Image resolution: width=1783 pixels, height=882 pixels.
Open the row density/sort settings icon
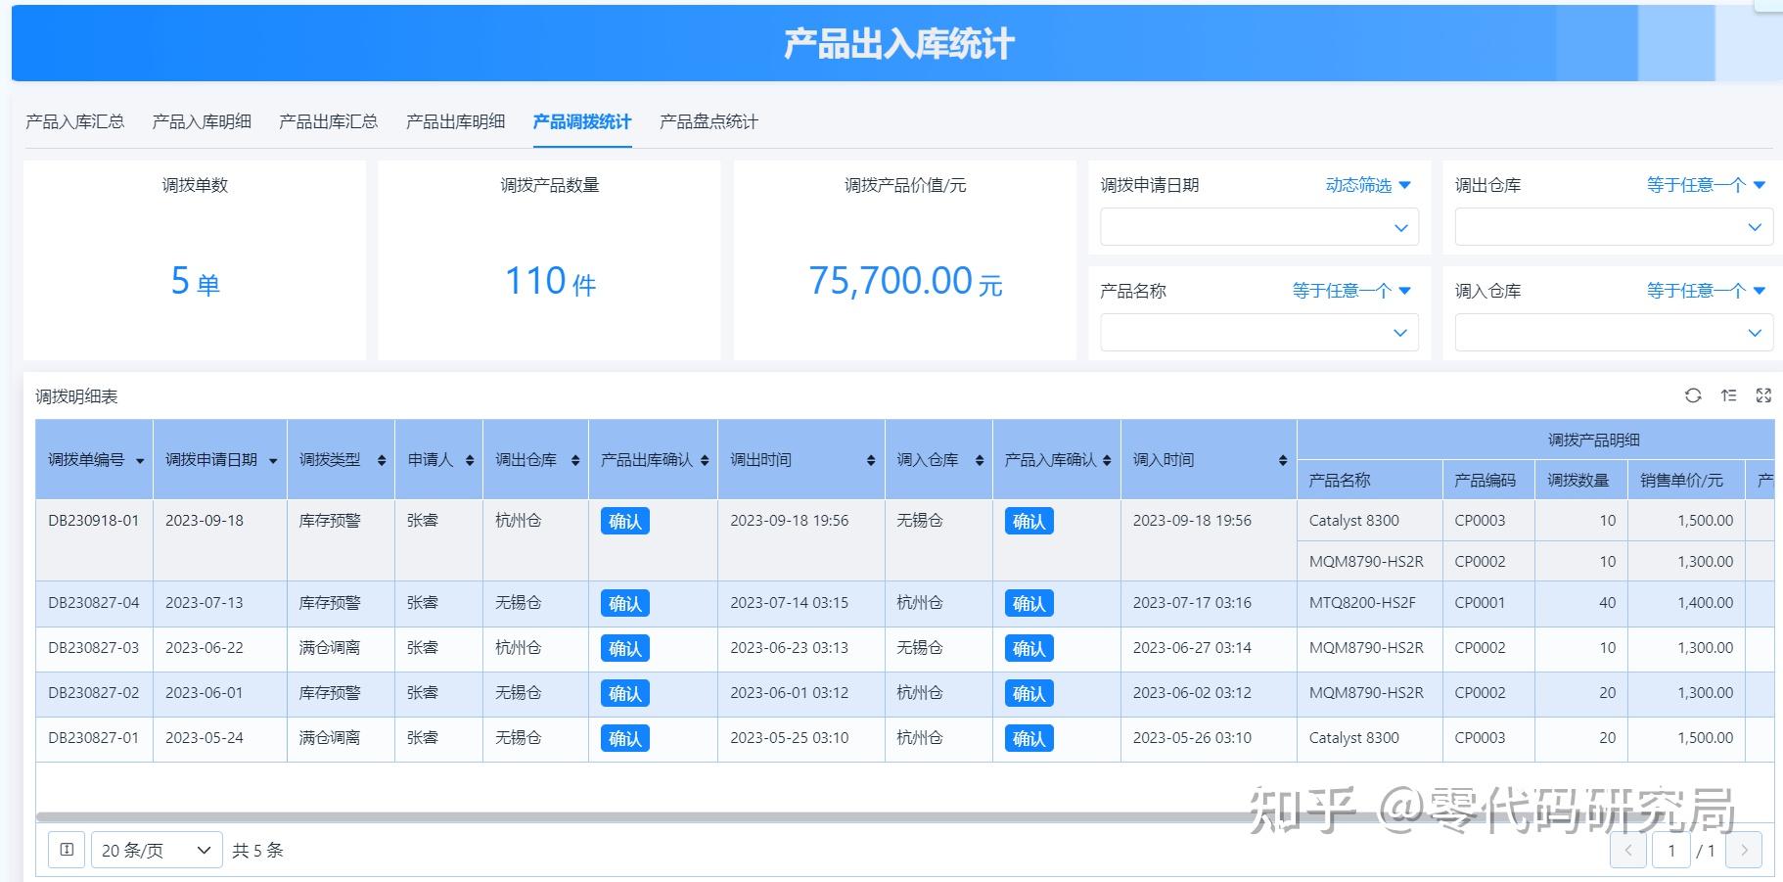click(1728, 395)
